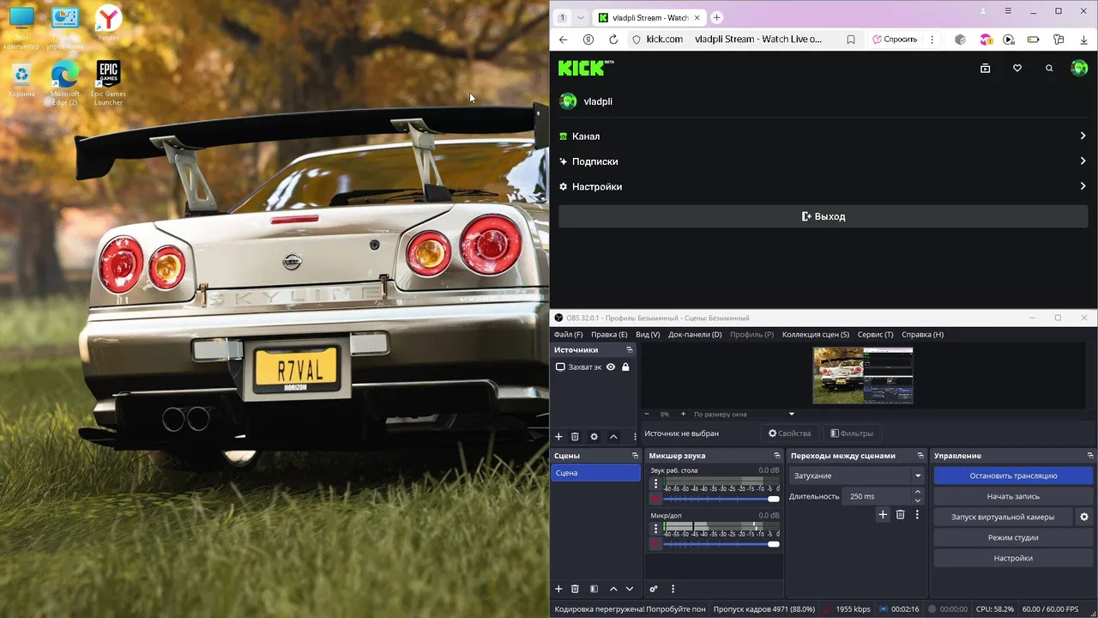Image resolution: width=1098 pixels, height=618 pixels.
Task: Open scene filters icon in Сцены toolbar
Action: point(594,589)
